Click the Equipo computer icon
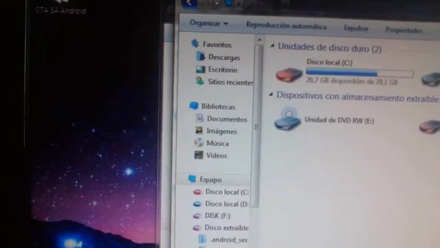 (192, 178)
